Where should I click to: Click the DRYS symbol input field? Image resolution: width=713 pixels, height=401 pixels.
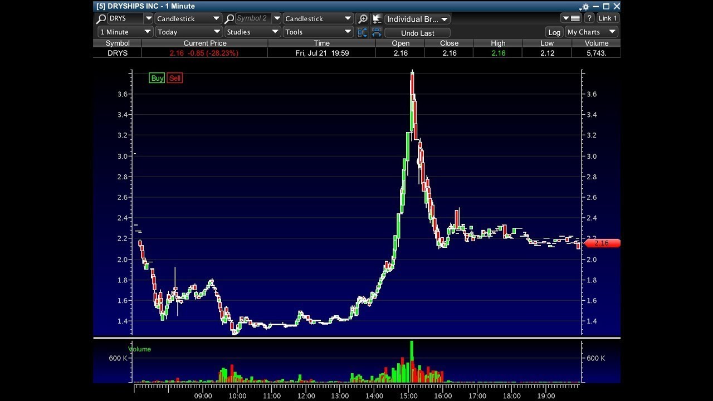point(125,18)
